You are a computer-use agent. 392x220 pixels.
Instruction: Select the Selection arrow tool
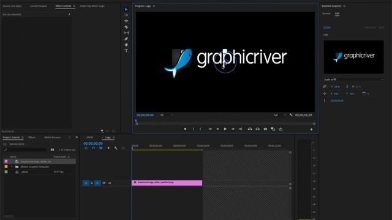[x=126, y=9]
